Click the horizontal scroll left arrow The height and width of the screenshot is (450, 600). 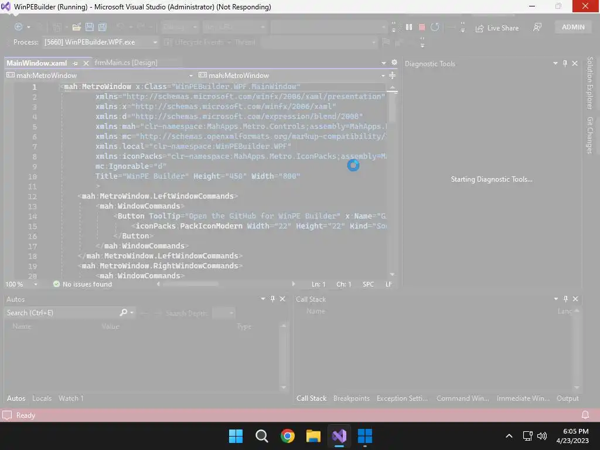pos(158,284)
